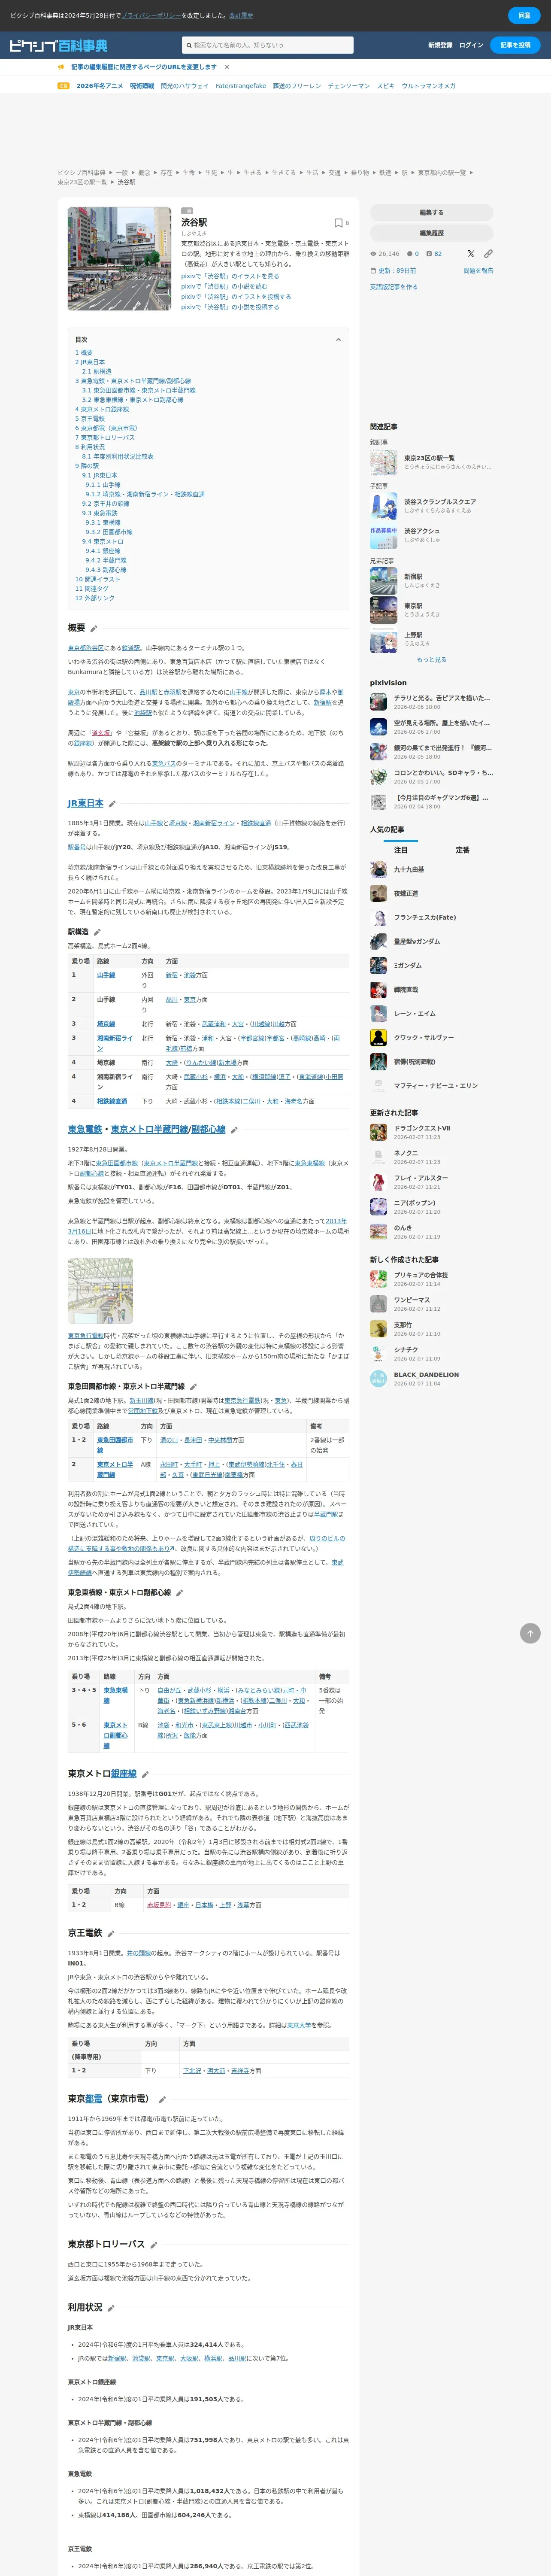Click the edit pencil next to 駅構造 heading
Viewport: 551px width, 2576px height.
click(x=97, y=932)
